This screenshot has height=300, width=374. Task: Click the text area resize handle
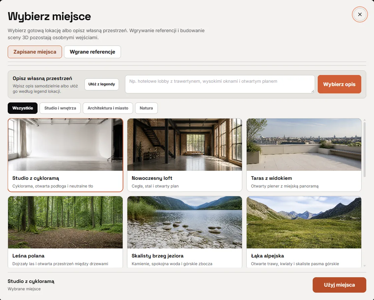[313, 91]
